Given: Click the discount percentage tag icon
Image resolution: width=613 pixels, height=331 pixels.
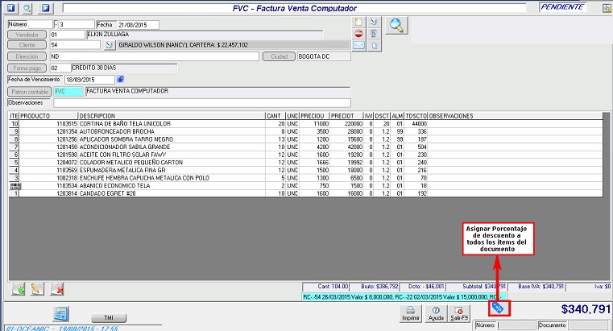Looking at the screenshot, I should 498,307.
